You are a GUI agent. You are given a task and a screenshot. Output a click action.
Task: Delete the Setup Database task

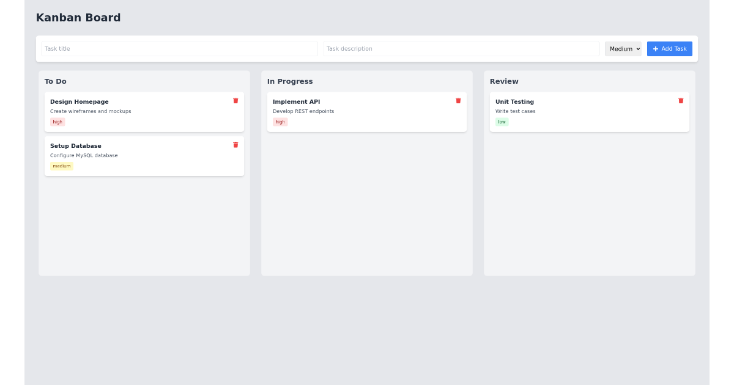tap(235, 145)
